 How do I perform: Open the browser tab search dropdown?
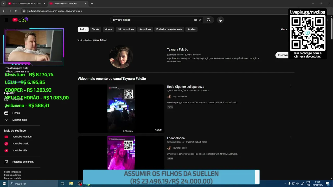(x=4, y=4)
